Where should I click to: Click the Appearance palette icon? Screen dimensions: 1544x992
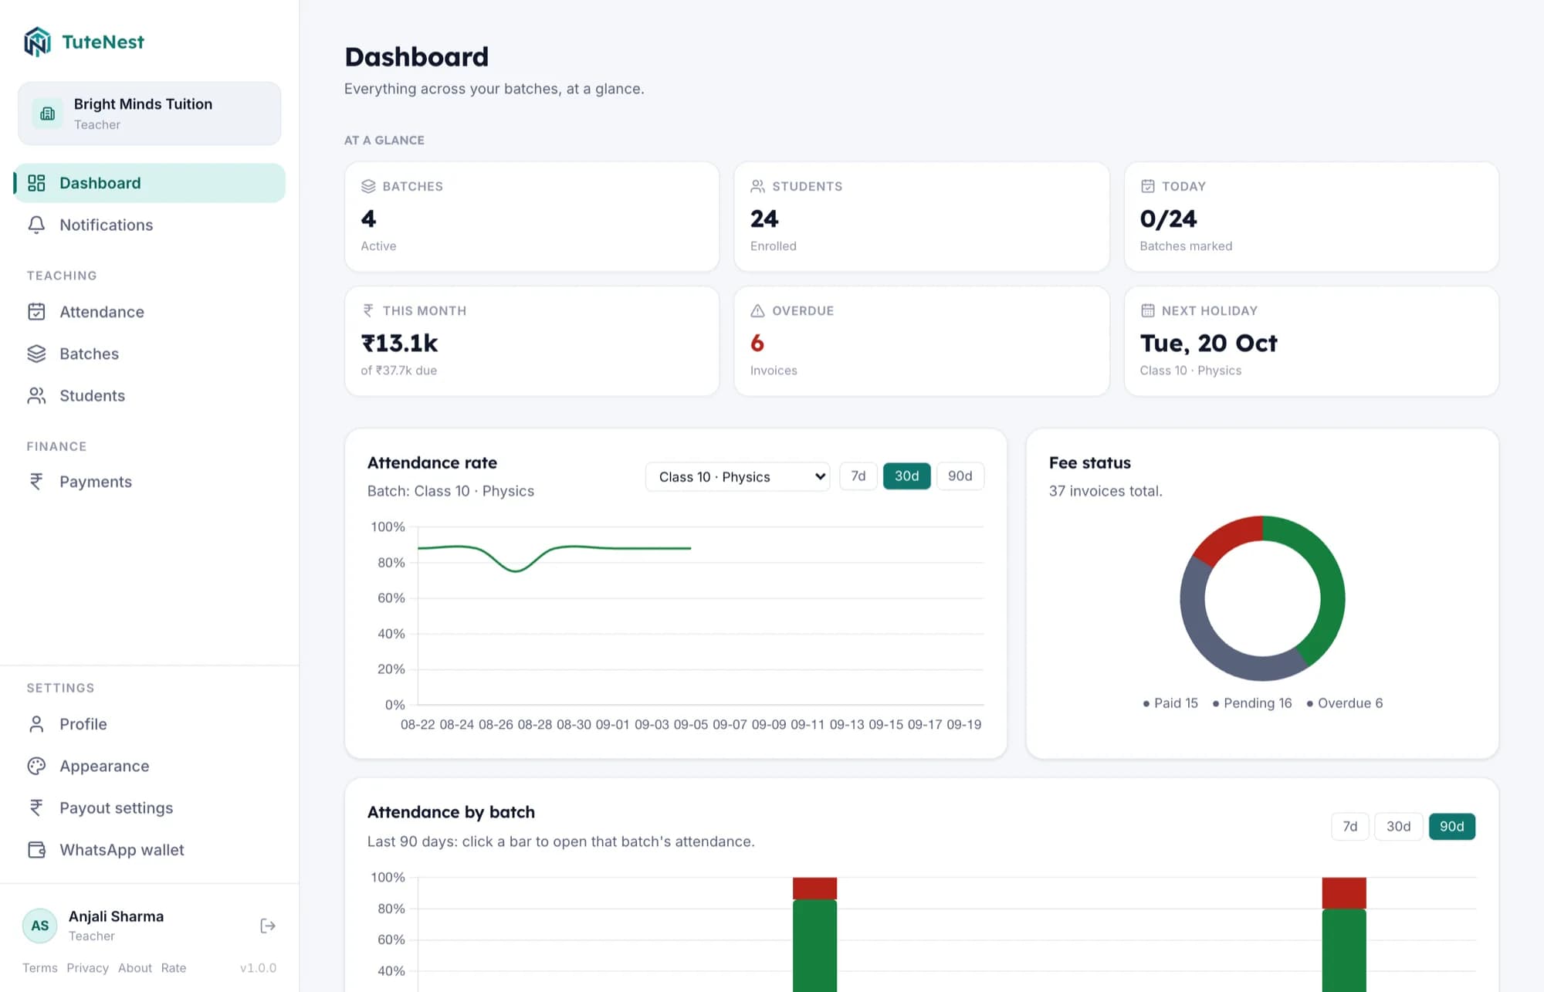(36, 766)
